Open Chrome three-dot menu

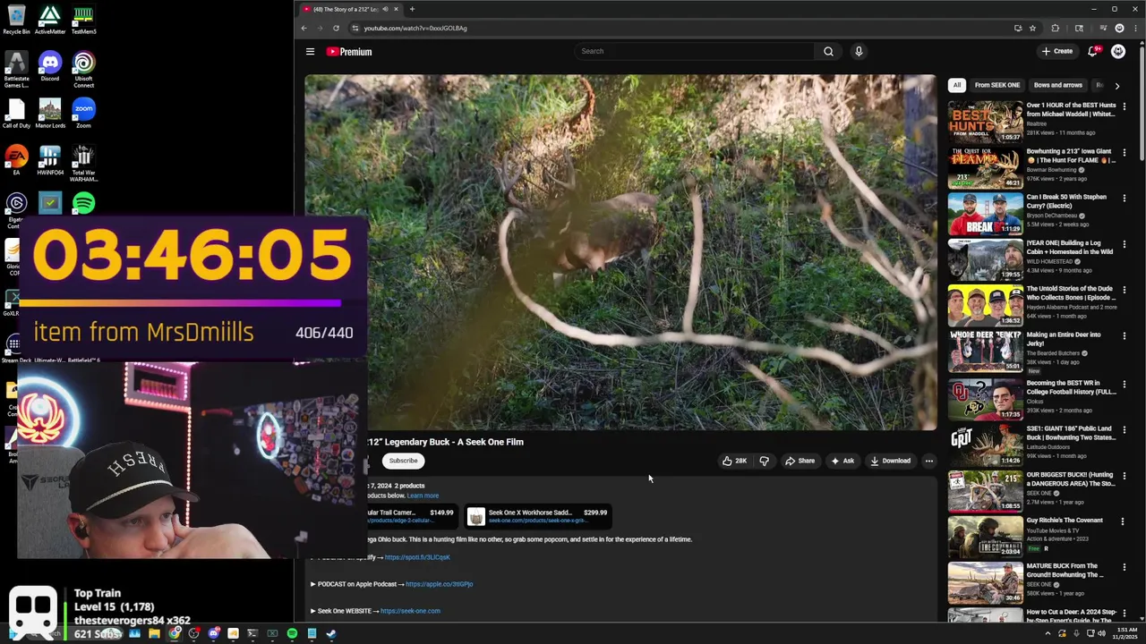(x=1135, y=28)
